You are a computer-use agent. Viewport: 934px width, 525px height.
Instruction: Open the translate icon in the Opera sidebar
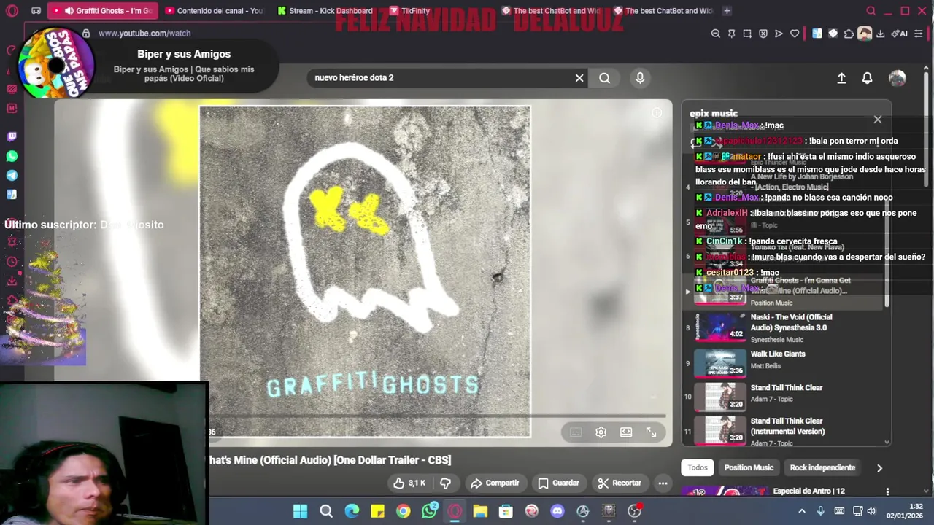click(12, 194)
